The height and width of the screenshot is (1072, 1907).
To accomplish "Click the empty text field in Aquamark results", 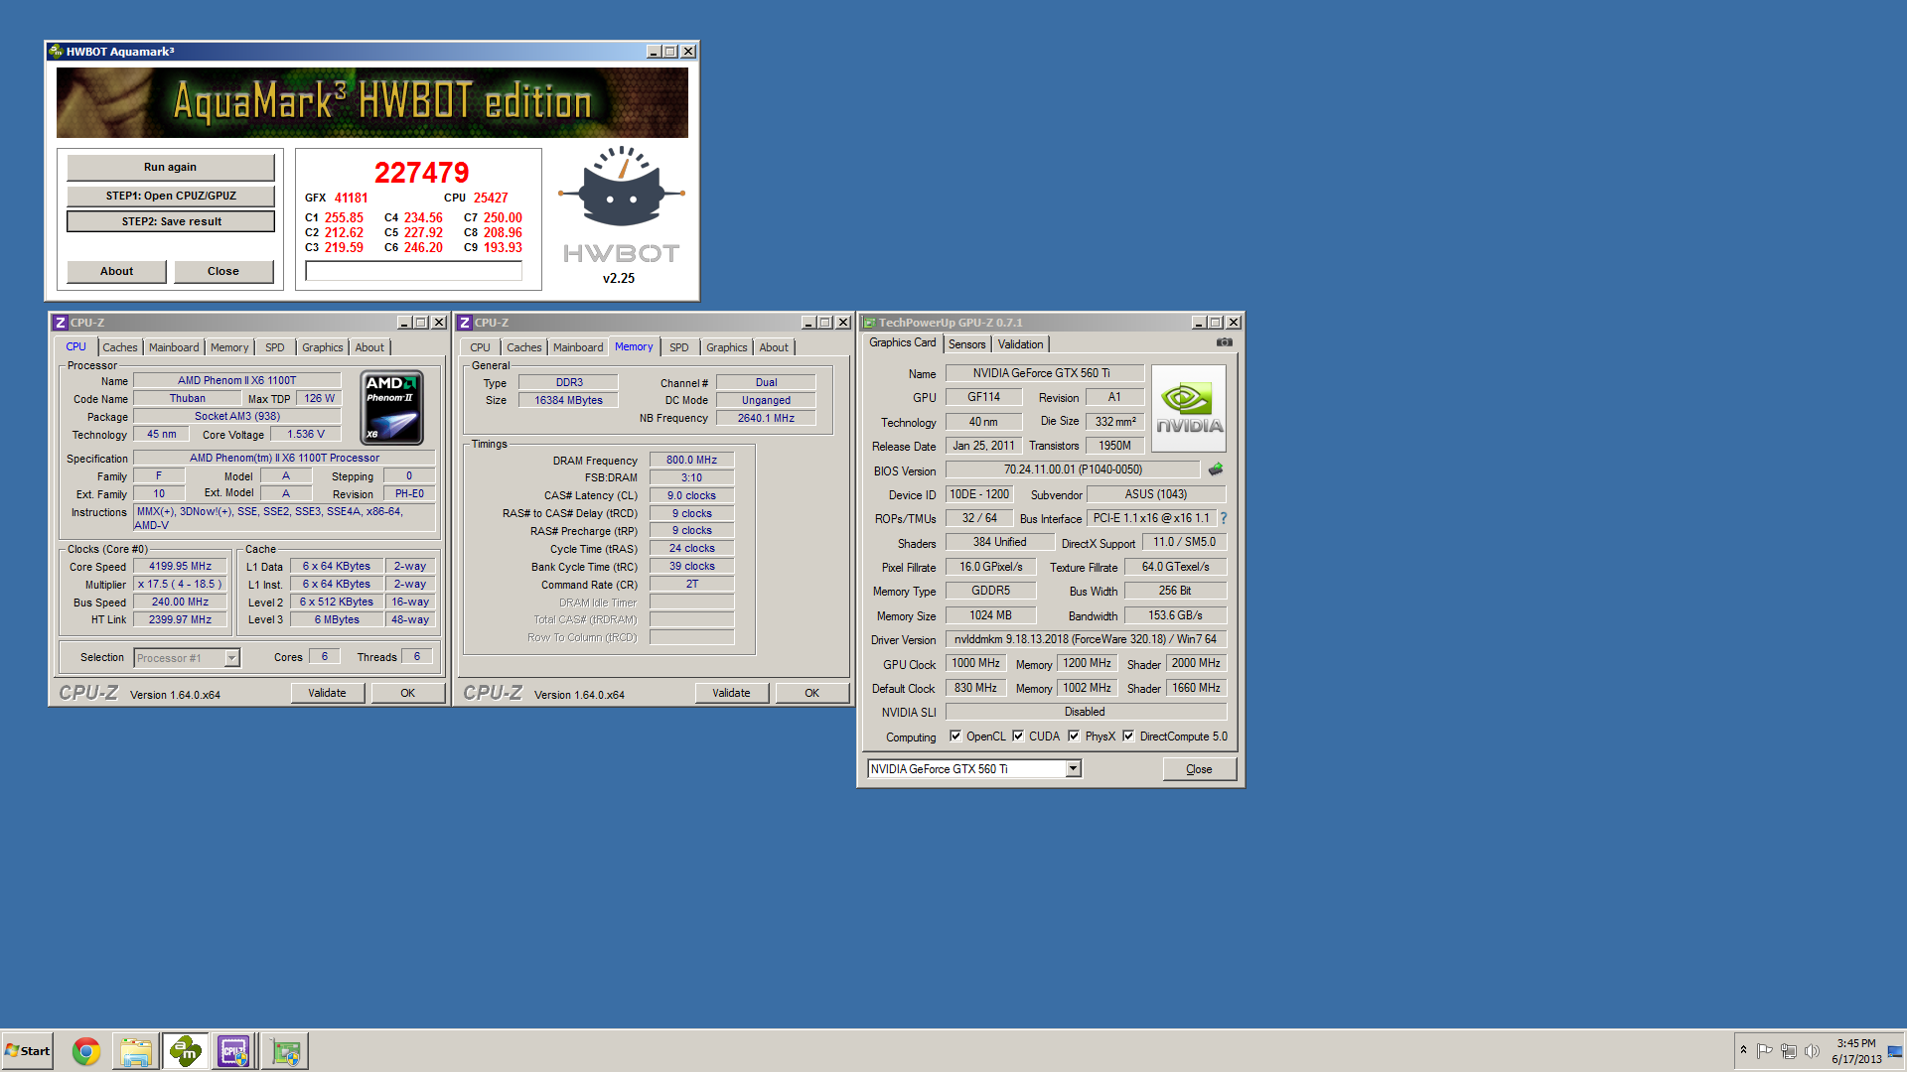I will point(413,271).
